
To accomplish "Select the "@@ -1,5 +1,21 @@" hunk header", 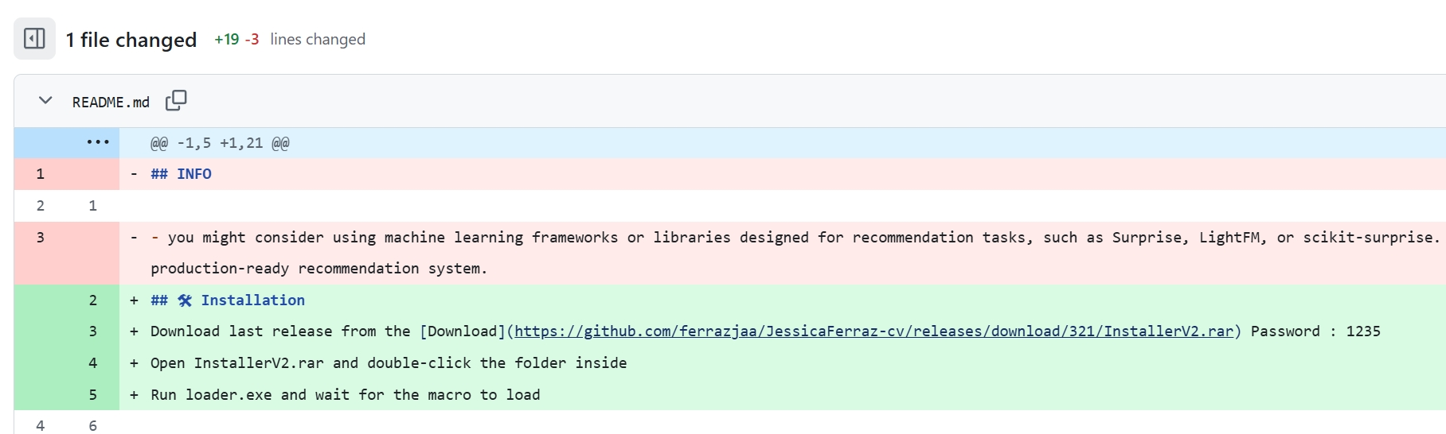I will 220,143.
